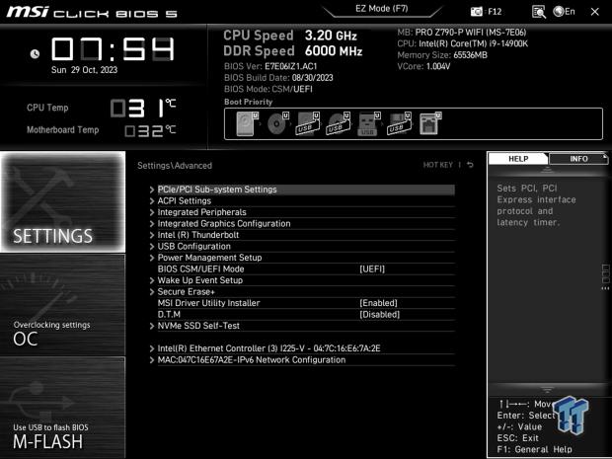Expand Integrated Graphics Configuration

click(302, 223)
